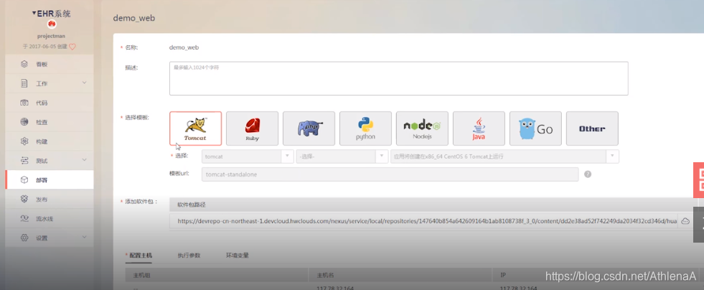Image resolution: width=704 pixels, height=290 pixels.
Task: Click the help question mark beside 模板url
Action: 588,174
